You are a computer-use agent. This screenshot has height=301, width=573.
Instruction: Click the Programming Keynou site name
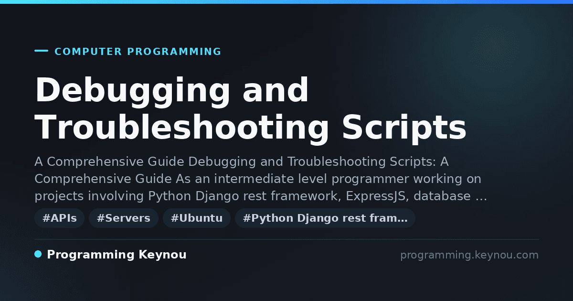click(117, 255)
